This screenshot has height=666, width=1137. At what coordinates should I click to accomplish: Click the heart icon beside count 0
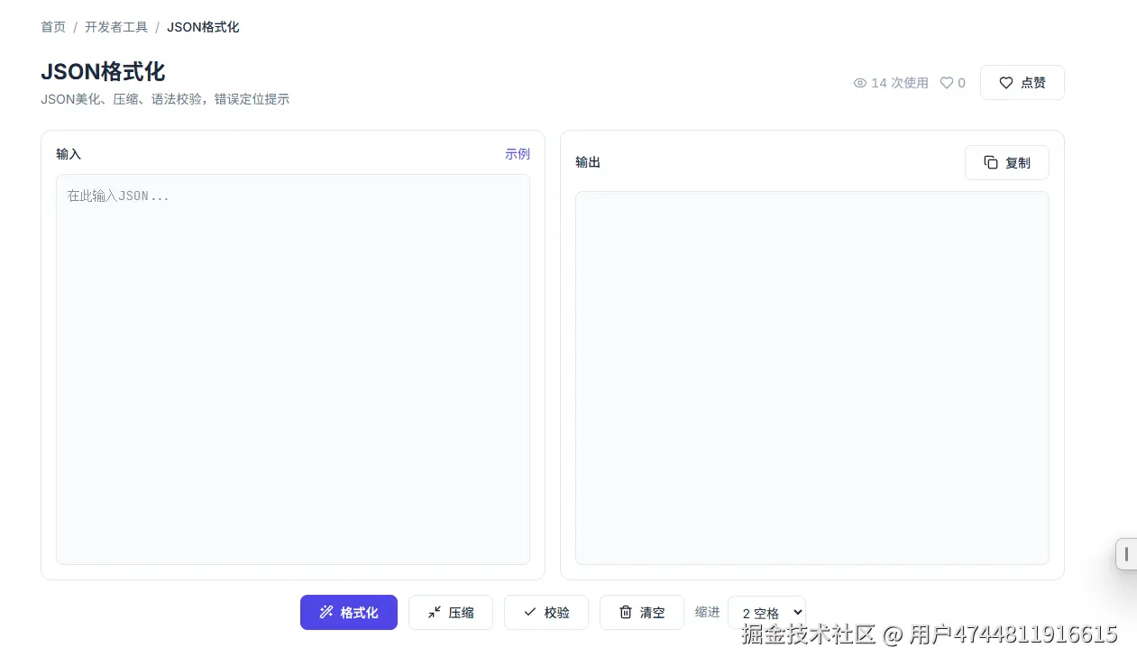947,83
